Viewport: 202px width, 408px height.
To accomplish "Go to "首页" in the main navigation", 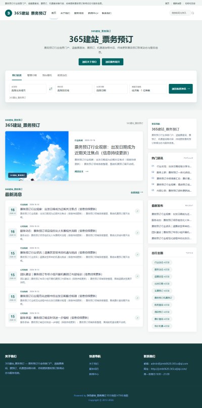I will (54, 13).
